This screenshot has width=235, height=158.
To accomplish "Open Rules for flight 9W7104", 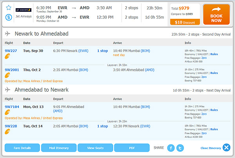I will click(214, 110).
